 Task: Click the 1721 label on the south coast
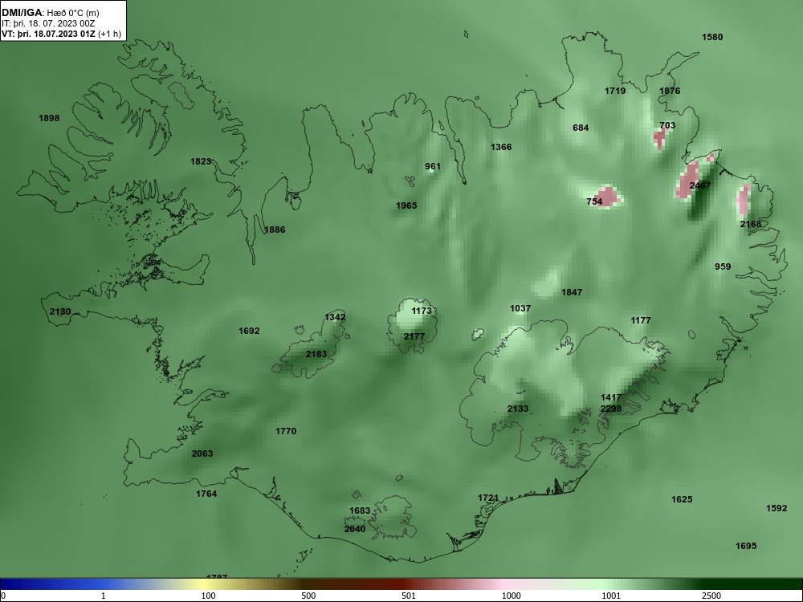(x=488, y=498)
